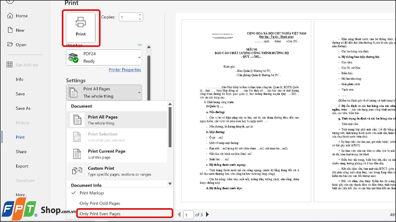Viewport: 396px width, 222px height.
Task: Go to the previous preview page
Action: (x=179, y=215)
